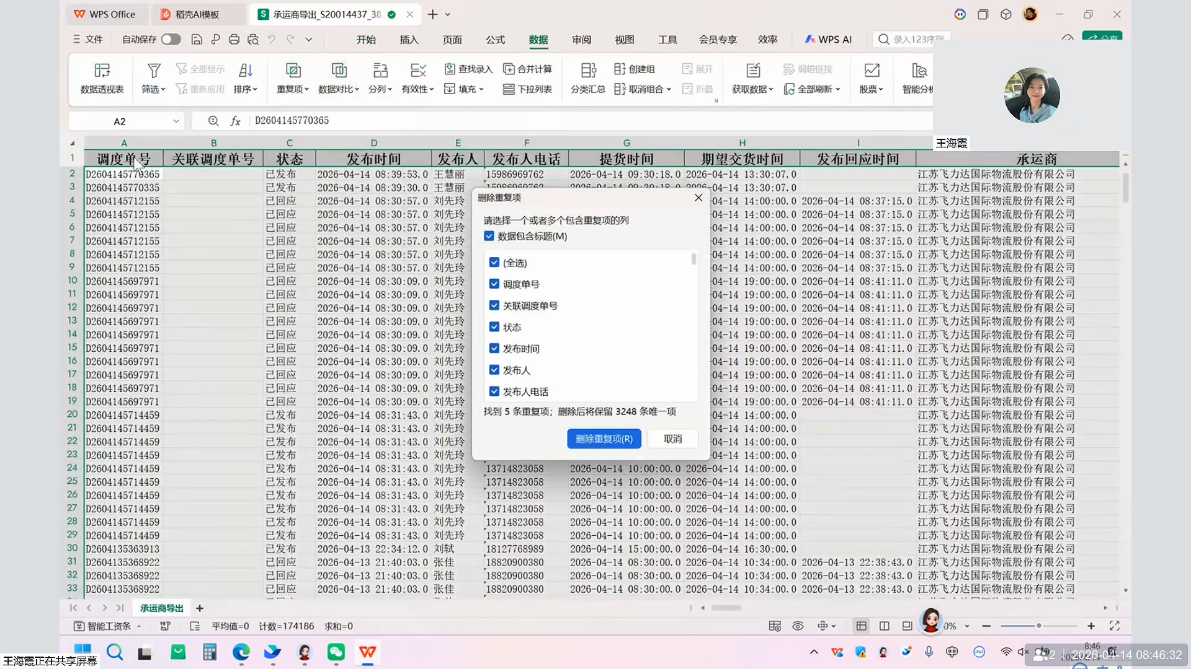Click the fx insert function icon
Image resolution: width=1191 pixels, height=669 pixels.
click(235, 121)
